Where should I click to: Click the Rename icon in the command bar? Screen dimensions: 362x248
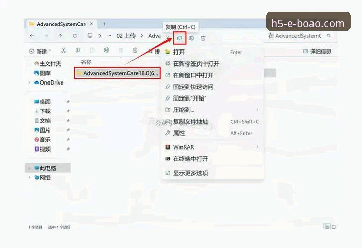point(106,51)
